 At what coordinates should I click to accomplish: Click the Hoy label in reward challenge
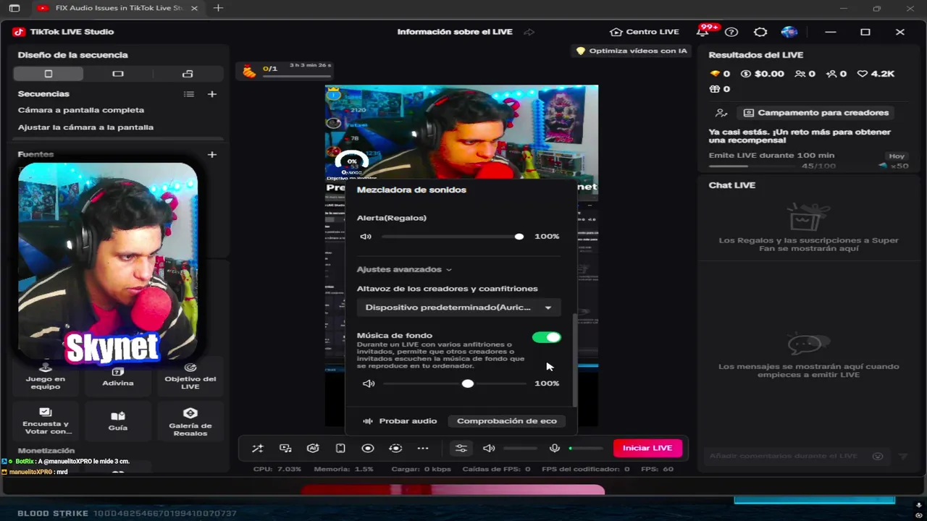coord(897,156)
